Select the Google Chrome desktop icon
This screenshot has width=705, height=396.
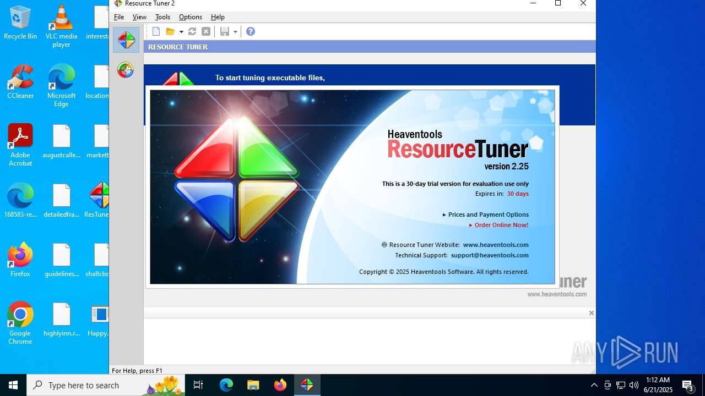[20, 324]
